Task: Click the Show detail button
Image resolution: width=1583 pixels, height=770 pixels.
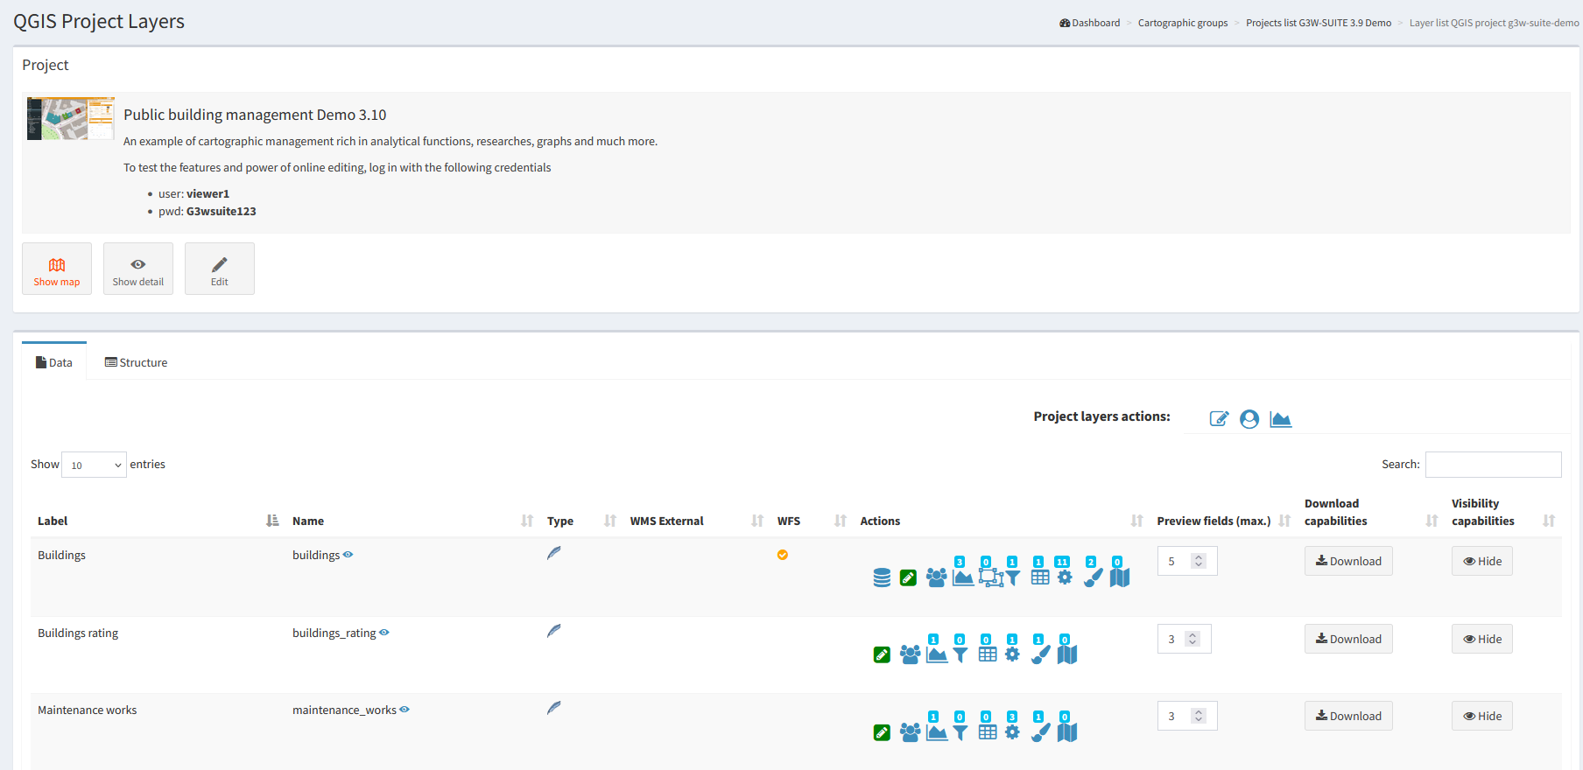Action: click(138, 269)
